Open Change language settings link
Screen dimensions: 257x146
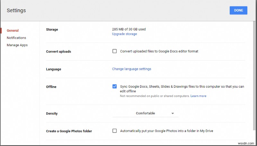[131, 69]
